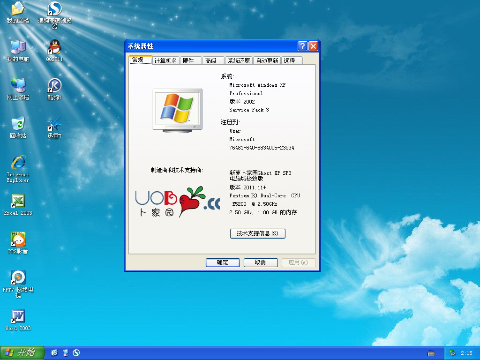Viewport: 480px width, 360px height.
Task: Switch to the 高级 tab
Action: click(x=213, y=60)
